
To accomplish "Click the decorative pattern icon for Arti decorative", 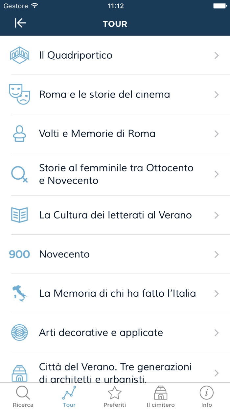I will pos(19,333).
